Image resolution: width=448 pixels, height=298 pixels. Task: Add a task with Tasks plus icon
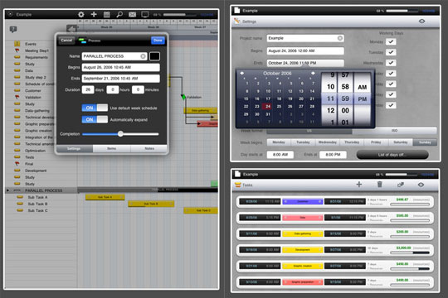359,185
